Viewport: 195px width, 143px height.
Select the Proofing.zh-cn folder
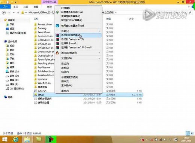(46, 63)
